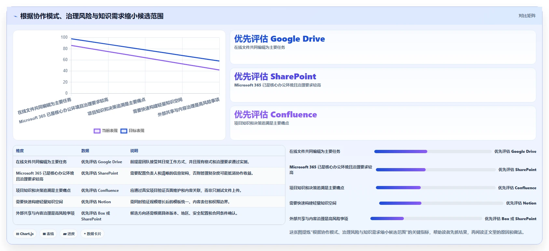Toggle the 目标表现 legend swatch

coord(124,131)
